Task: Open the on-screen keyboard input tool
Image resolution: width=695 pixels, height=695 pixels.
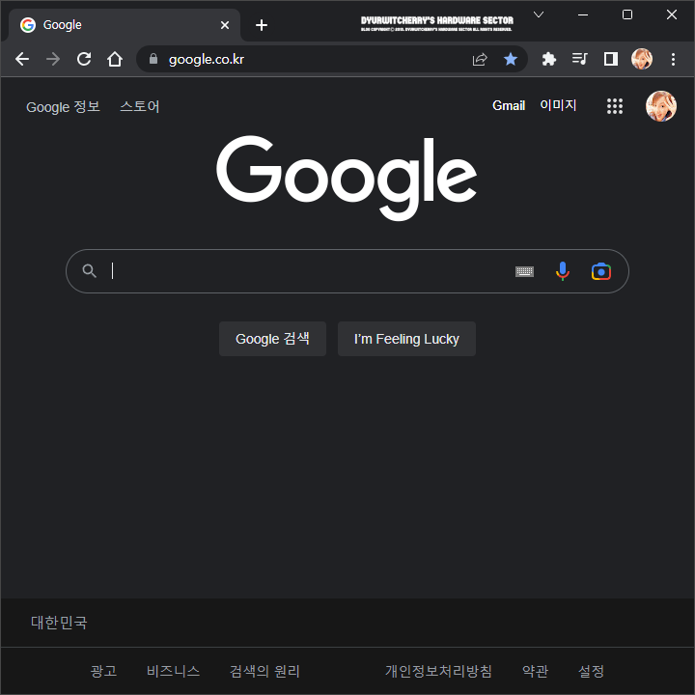Action: [524, 271]
